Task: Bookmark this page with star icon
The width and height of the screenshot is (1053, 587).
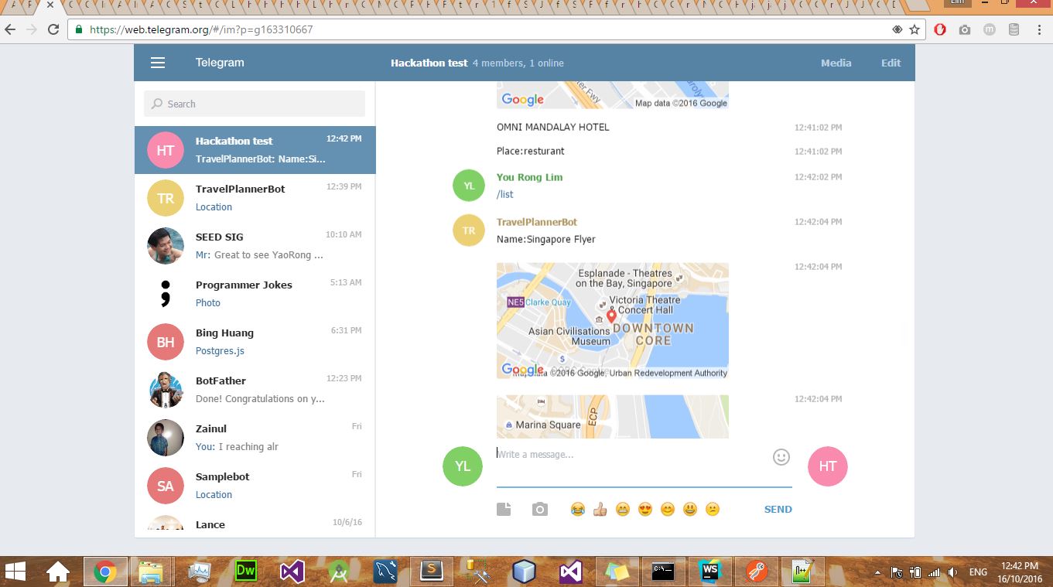Action: pyautogui.click(x=915, y=29)
